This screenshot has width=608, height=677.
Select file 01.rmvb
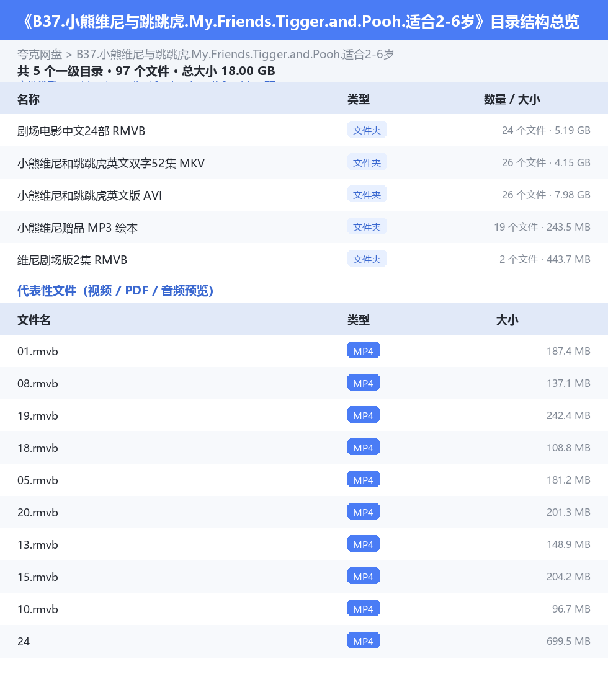pos(38,352)
